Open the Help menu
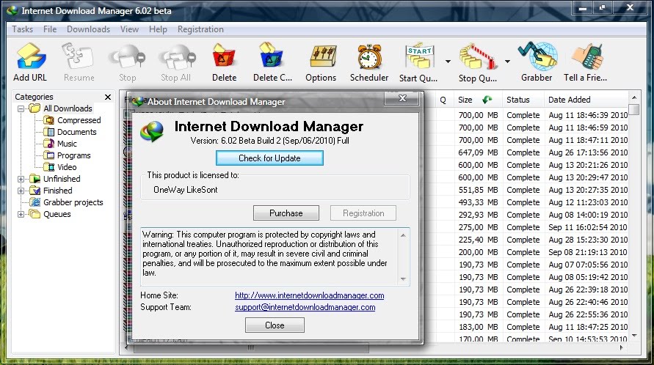Image resolution: width=654 pixels, height=365 pixels. (158, 29)
